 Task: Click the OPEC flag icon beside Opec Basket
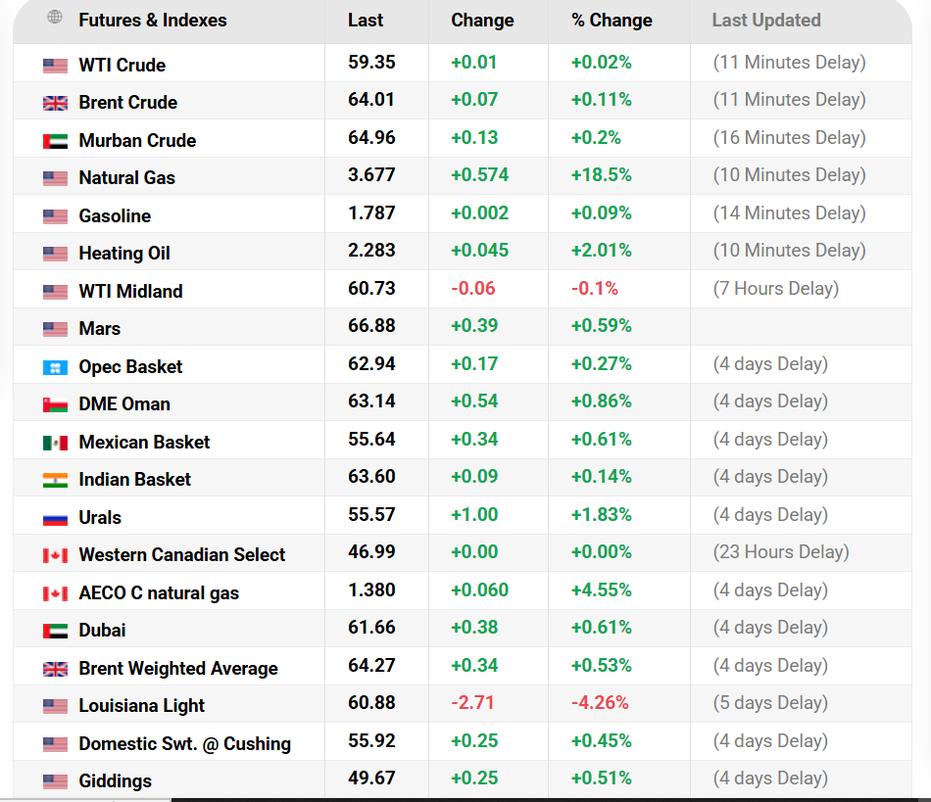click(x=55, y=366)
